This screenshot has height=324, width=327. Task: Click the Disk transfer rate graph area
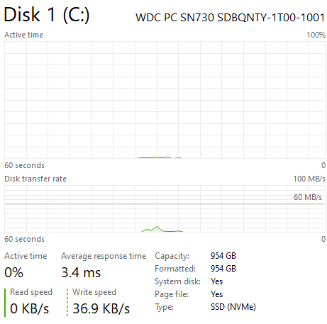coord(165,208)
